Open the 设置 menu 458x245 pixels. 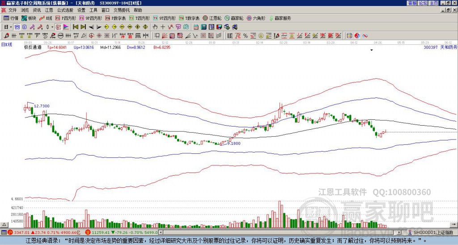[81, 10]
